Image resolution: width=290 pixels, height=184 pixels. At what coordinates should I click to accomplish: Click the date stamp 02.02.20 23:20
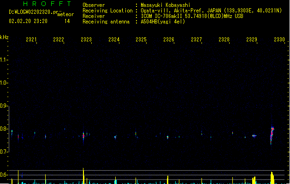(28, 21)
